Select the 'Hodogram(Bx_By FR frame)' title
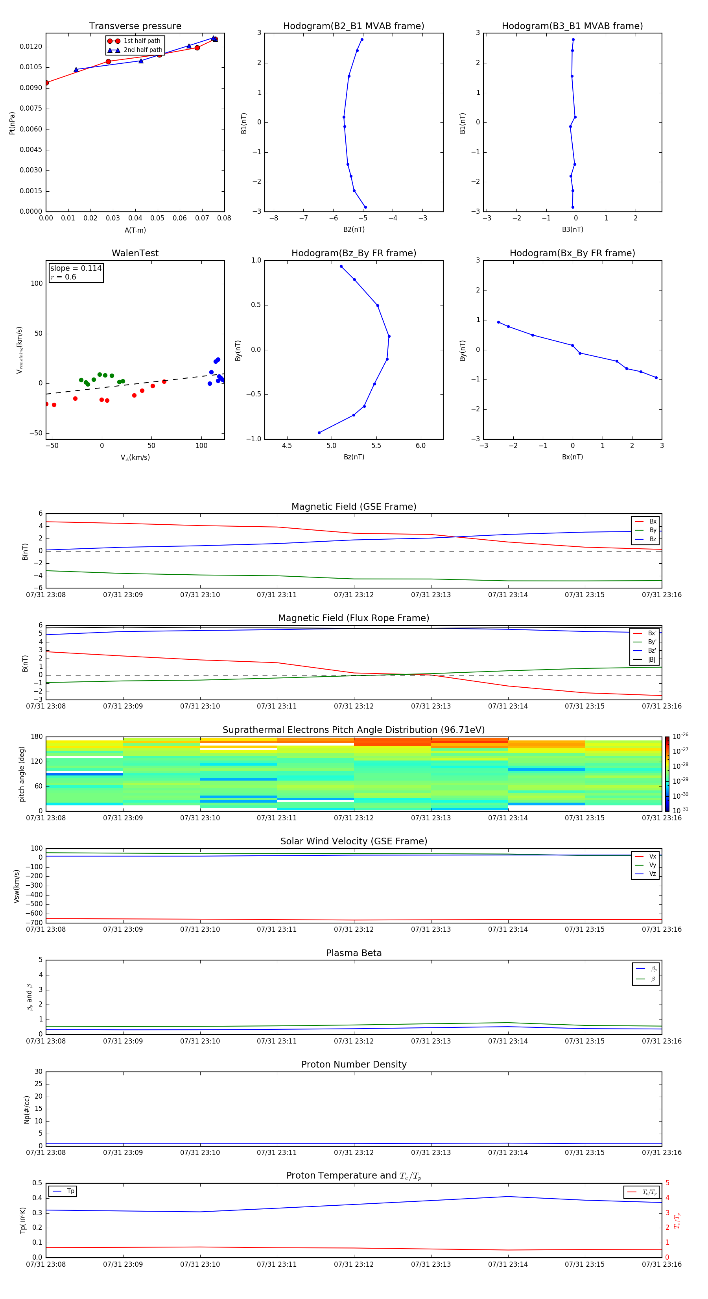Image resolution: width=708 pixels, height=1299 pixels. pos(572,253)
